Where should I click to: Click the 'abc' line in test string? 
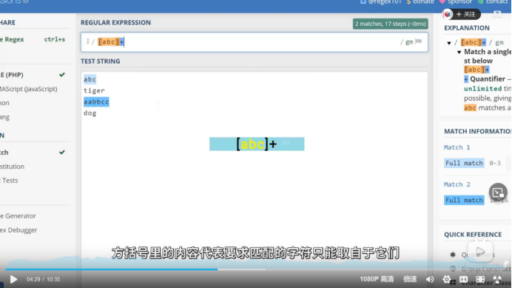click(90, 79)
